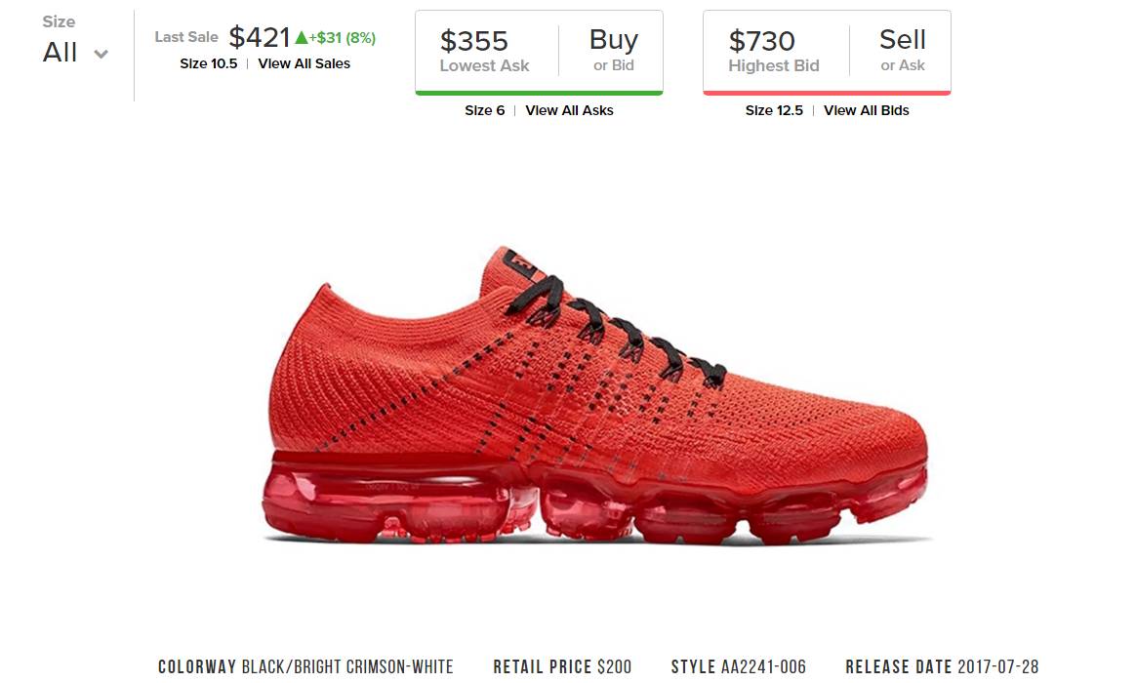Open View All Bids link
The height and width of the screenshot is (683, 1136).
pos(867,111)
